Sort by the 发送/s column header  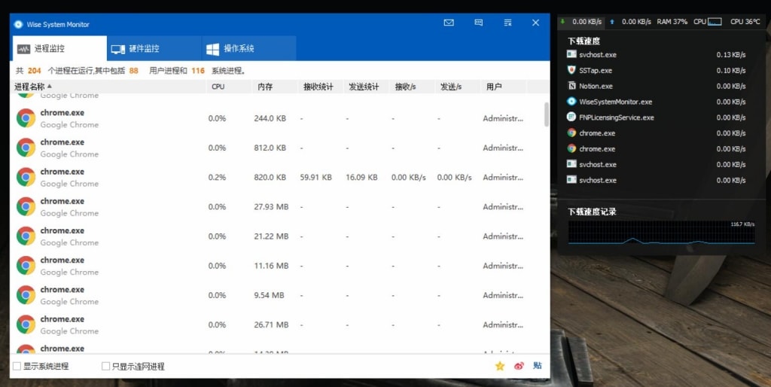point(457,87)
